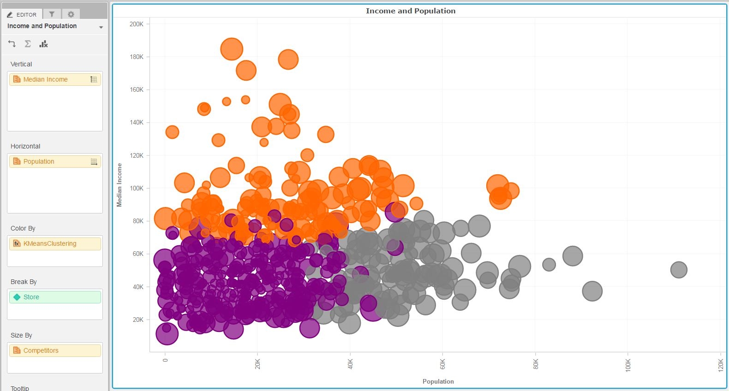Click the horizontal axis grid icon on Population
The image size is (729, 391).
(x=94, y=161)
